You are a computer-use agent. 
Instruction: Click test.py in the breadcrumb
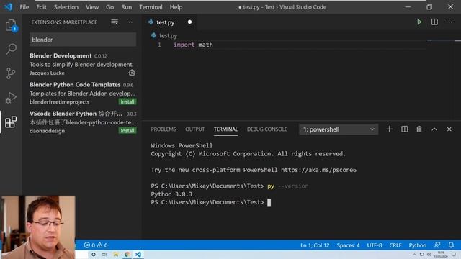(x=168, y=35)
